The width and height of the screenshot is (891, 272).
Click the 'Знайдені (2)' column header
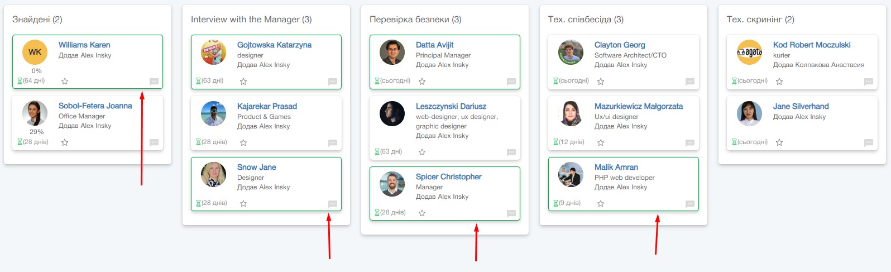(37, 20)
